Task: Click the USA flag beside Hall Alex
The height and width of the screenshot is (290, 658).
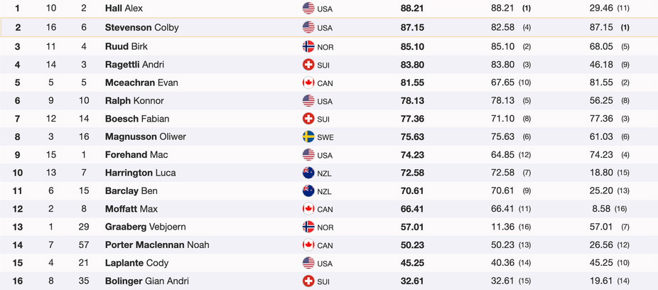Action: click(x=308, y=8)
